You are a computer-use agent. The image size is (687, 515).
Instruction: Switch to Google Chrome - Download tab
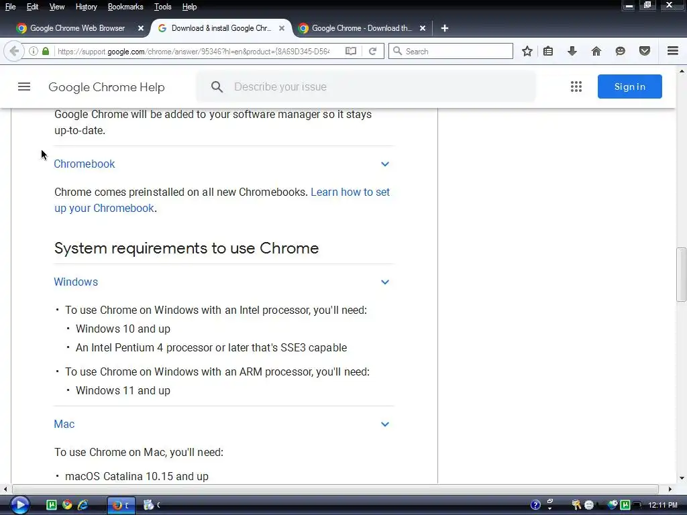click(x=362, y=28)
